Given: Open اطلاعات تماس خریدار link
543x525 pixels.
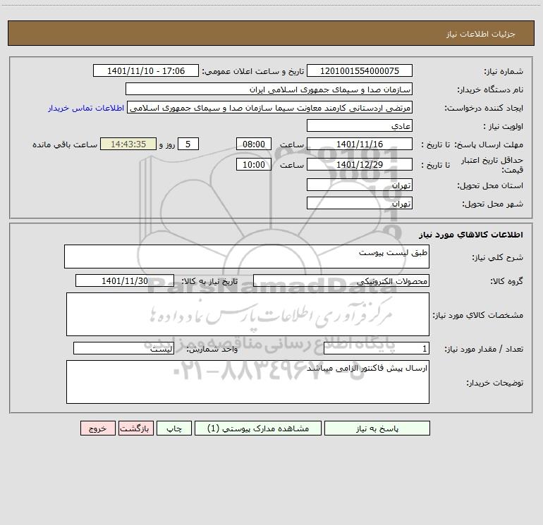Looking at the screenshot, I should (86, 108).
